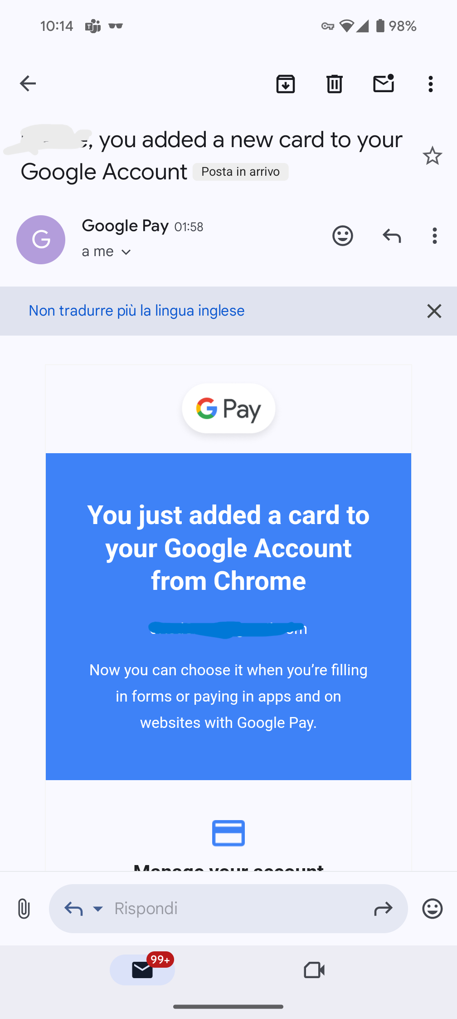Add emoji reaction to the message
The height and width of the screenshot is (1019, 457).
coord(343,236)
